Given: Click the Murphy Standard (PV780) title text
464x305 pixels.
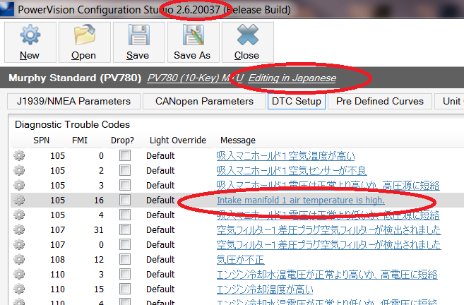Looking at the screenshot, I should pos(75,78).
